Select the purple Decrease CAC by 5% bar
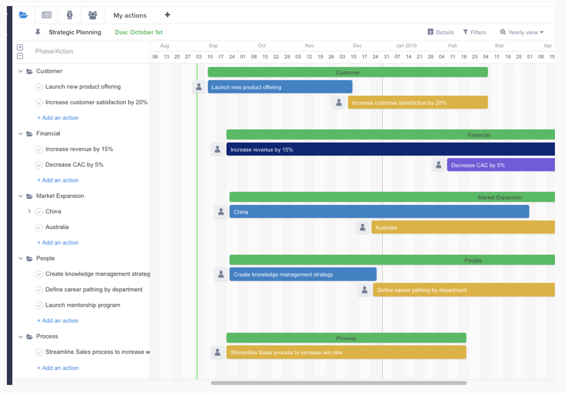 pyautogui.click(x=501, y=165)
